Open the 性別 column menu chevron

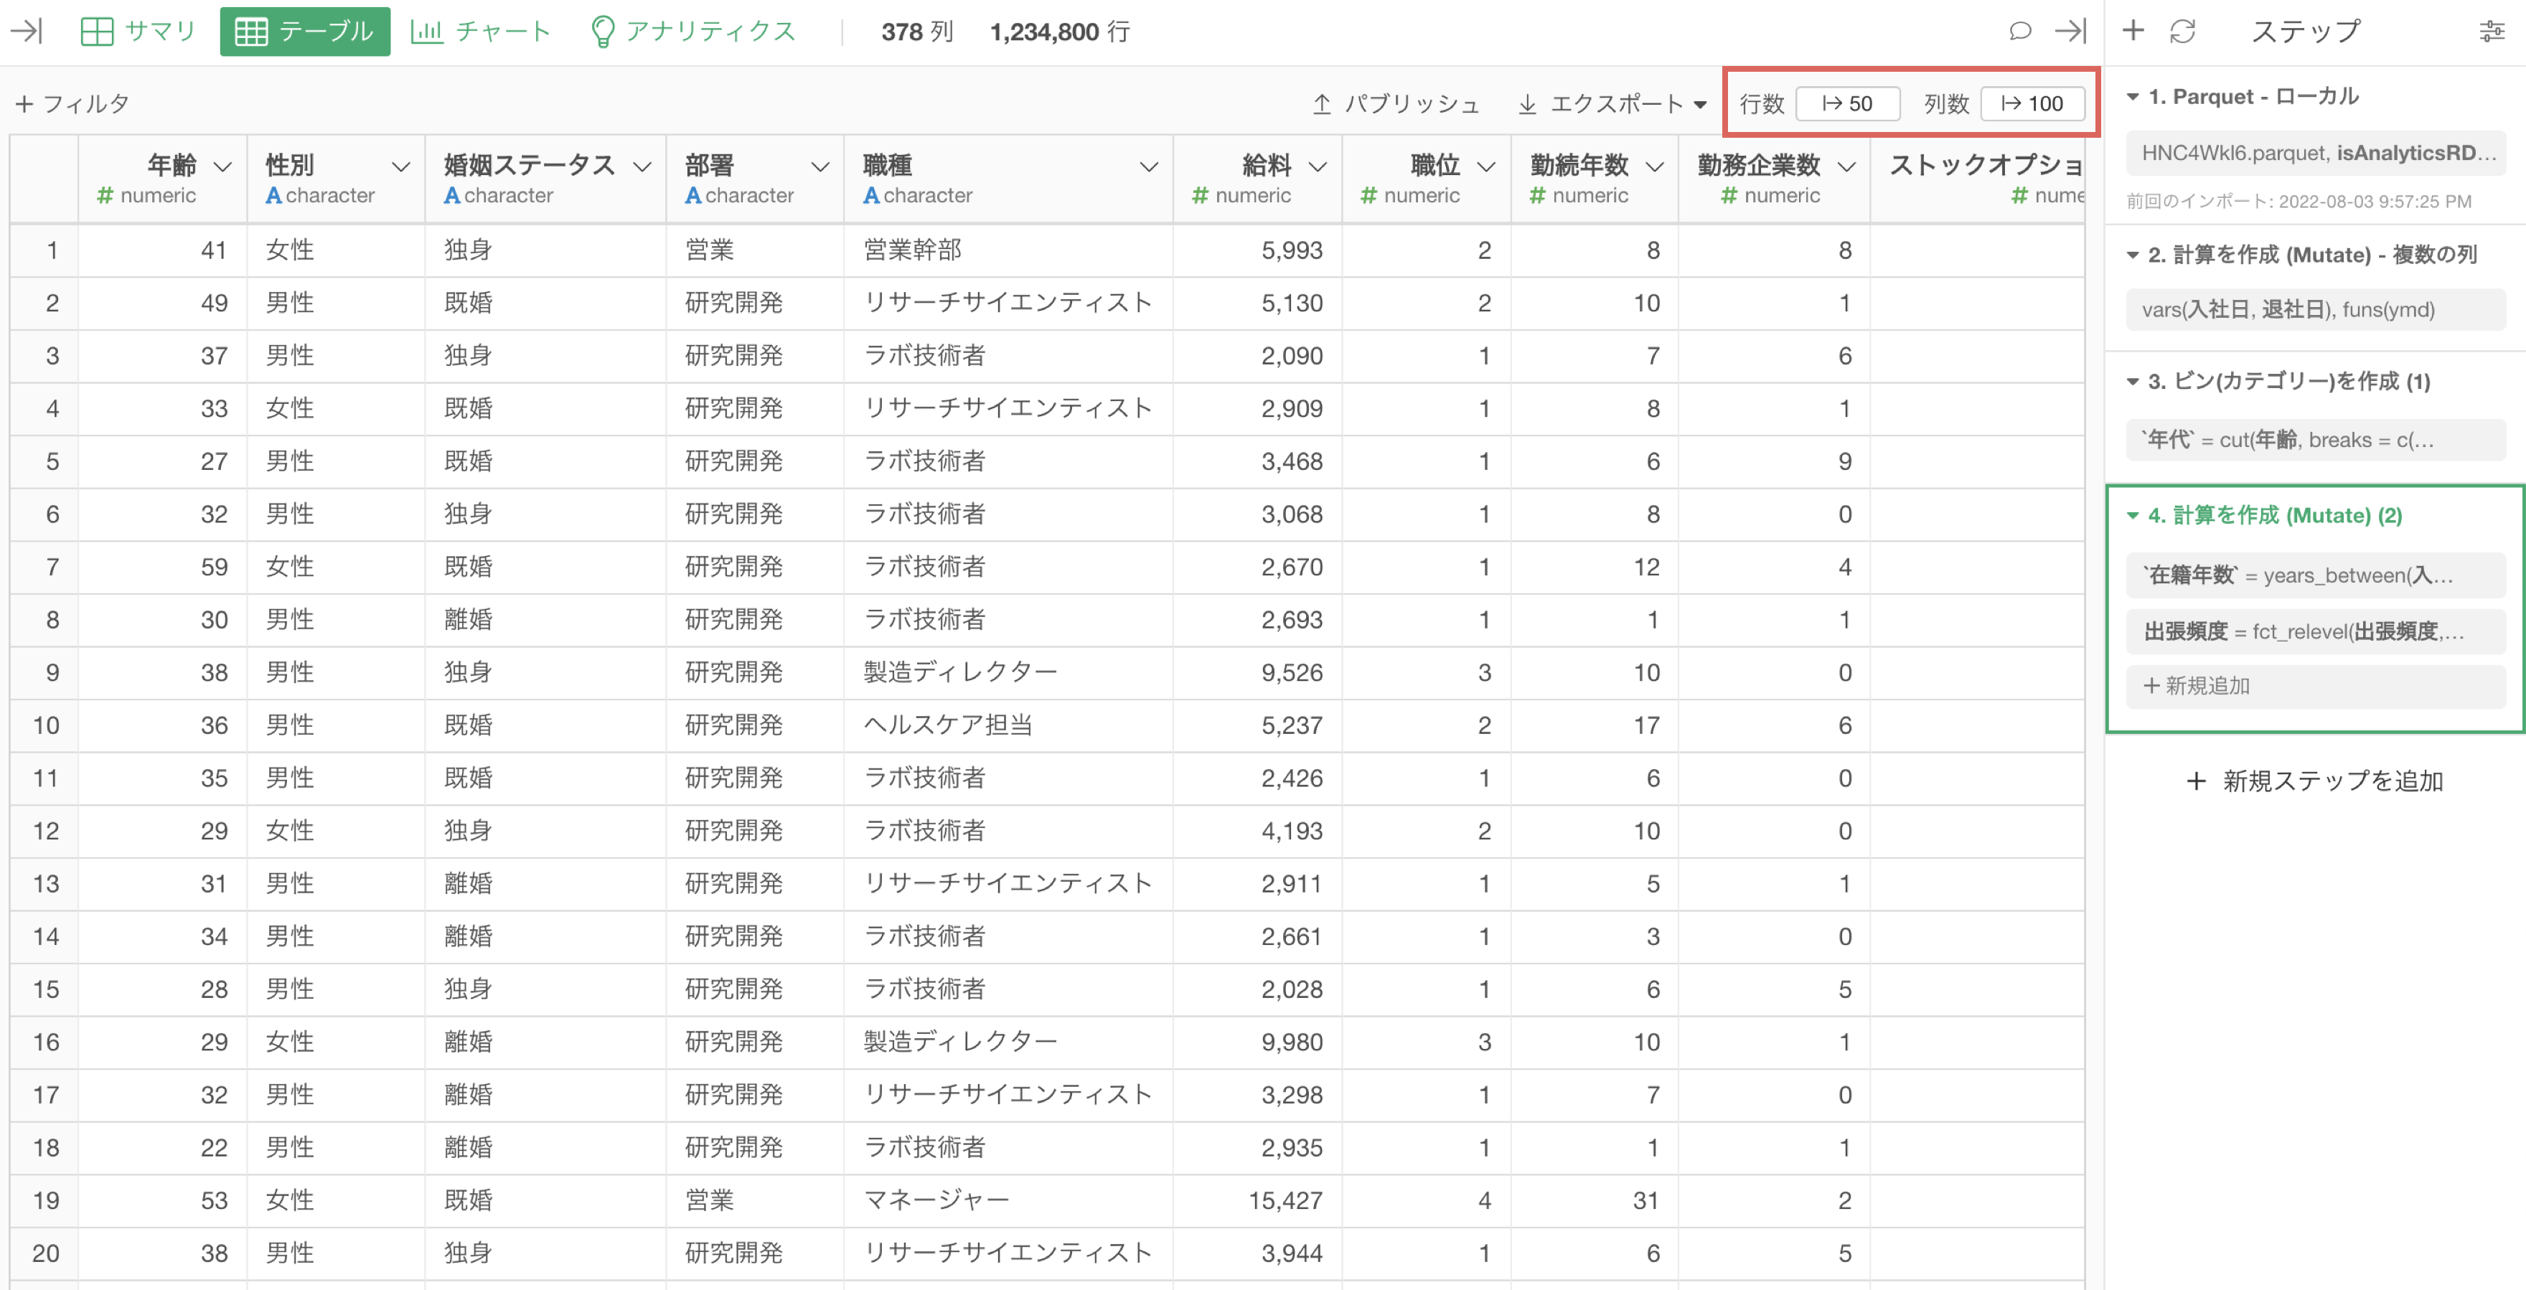pos(401,166)
